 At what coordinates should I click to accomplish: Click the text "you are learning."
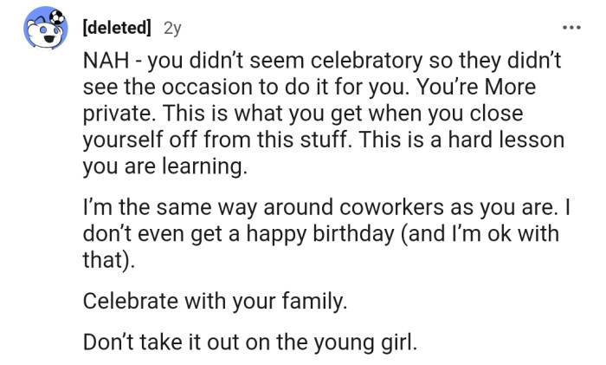pos(164,167)
